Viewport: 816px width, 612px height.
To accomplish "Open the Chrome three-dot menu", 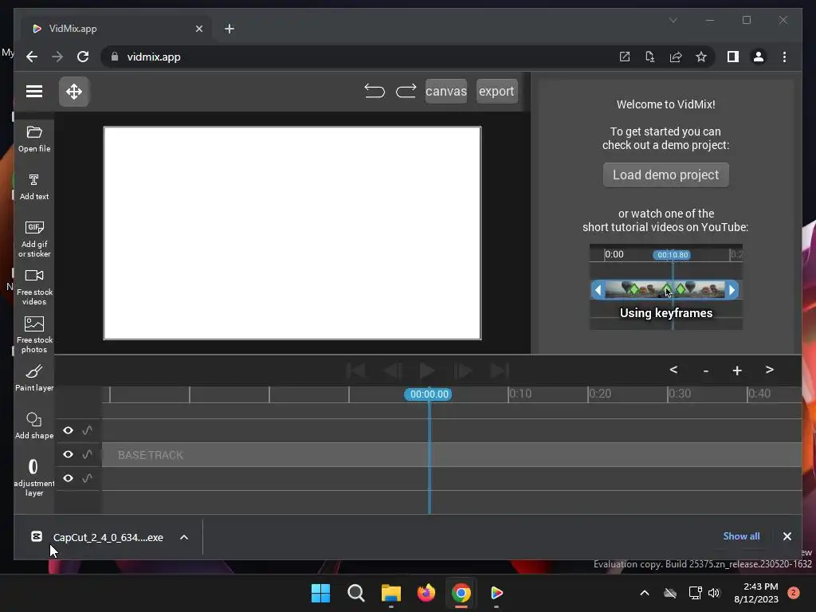I will (x=784, y=57).
